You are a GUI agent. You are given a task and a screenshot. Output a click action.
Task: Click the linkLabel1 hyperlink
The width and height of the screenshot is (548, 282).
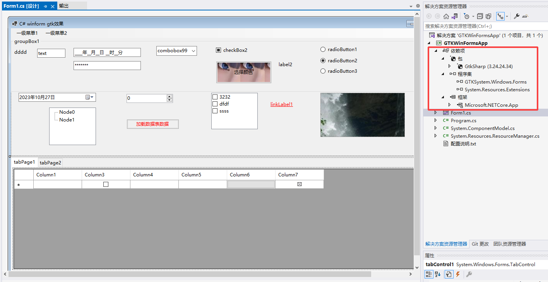(281, 104)
